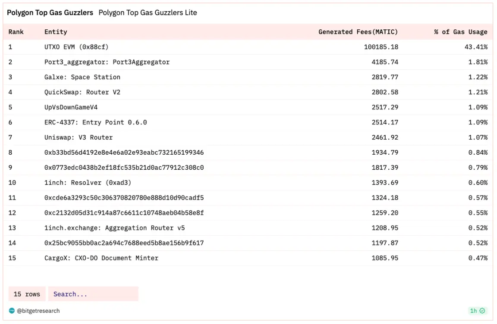This screenshot has width=497, height=324.
Task: Click fee value 1324.18
Action: [385, 198]
